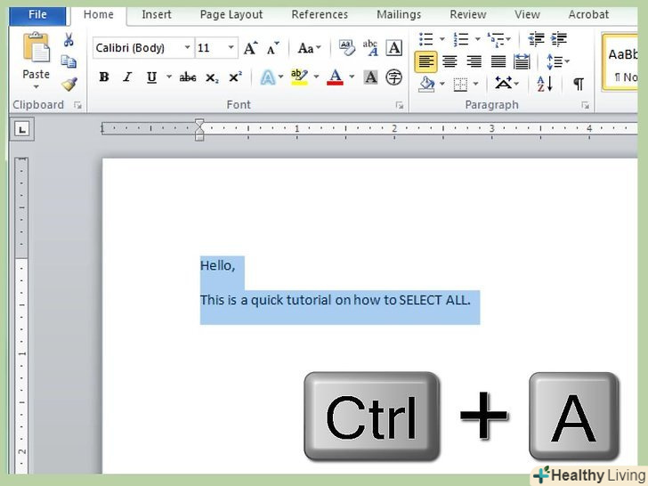Click the Character Border icon
Screen dimensions: 648x486
(x=393, y=48)
